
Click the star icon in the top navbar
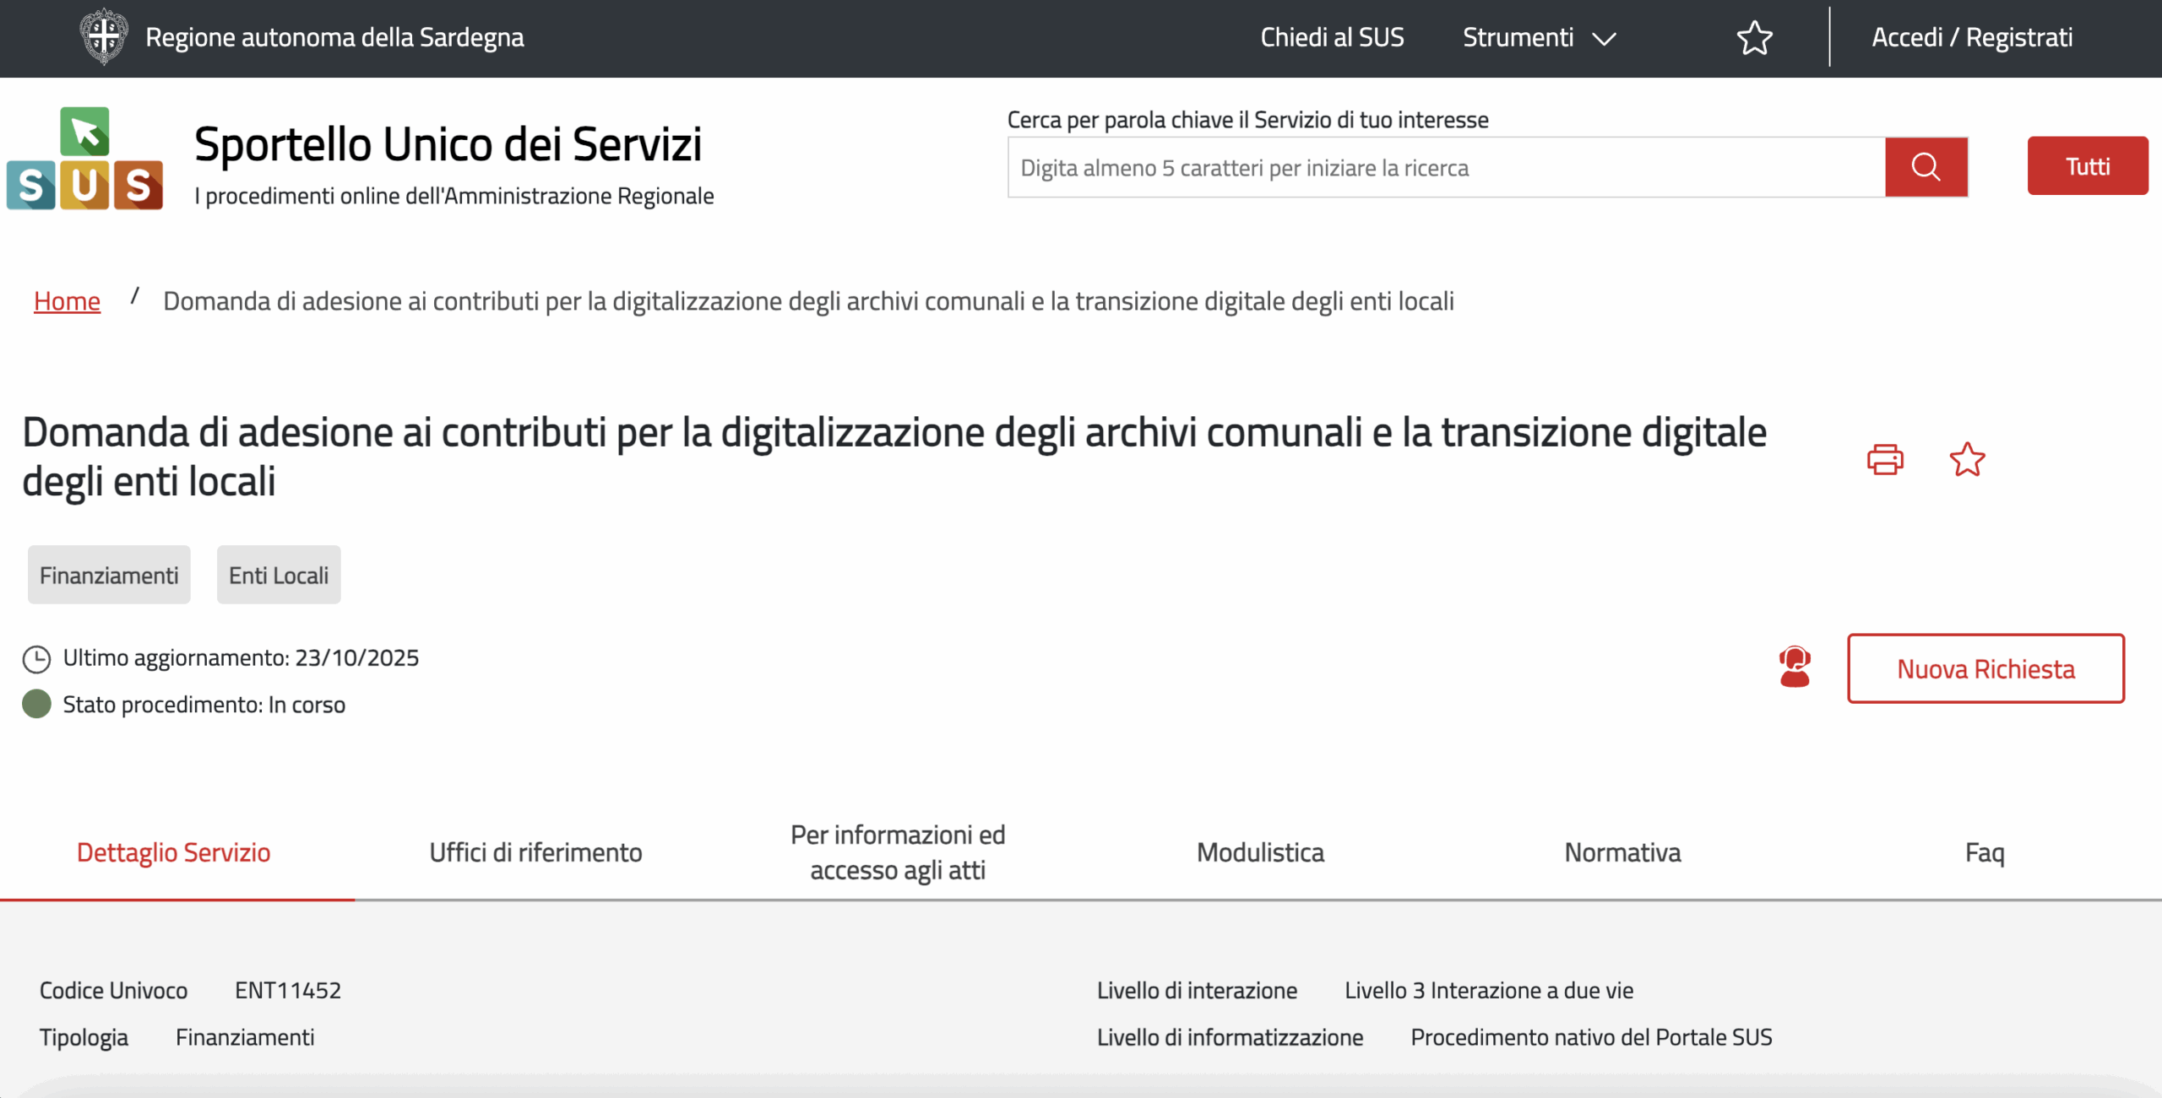1754,37
